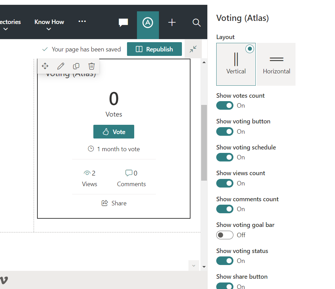Click the Share link
This screenshot has width=335, height=289.
114,203
